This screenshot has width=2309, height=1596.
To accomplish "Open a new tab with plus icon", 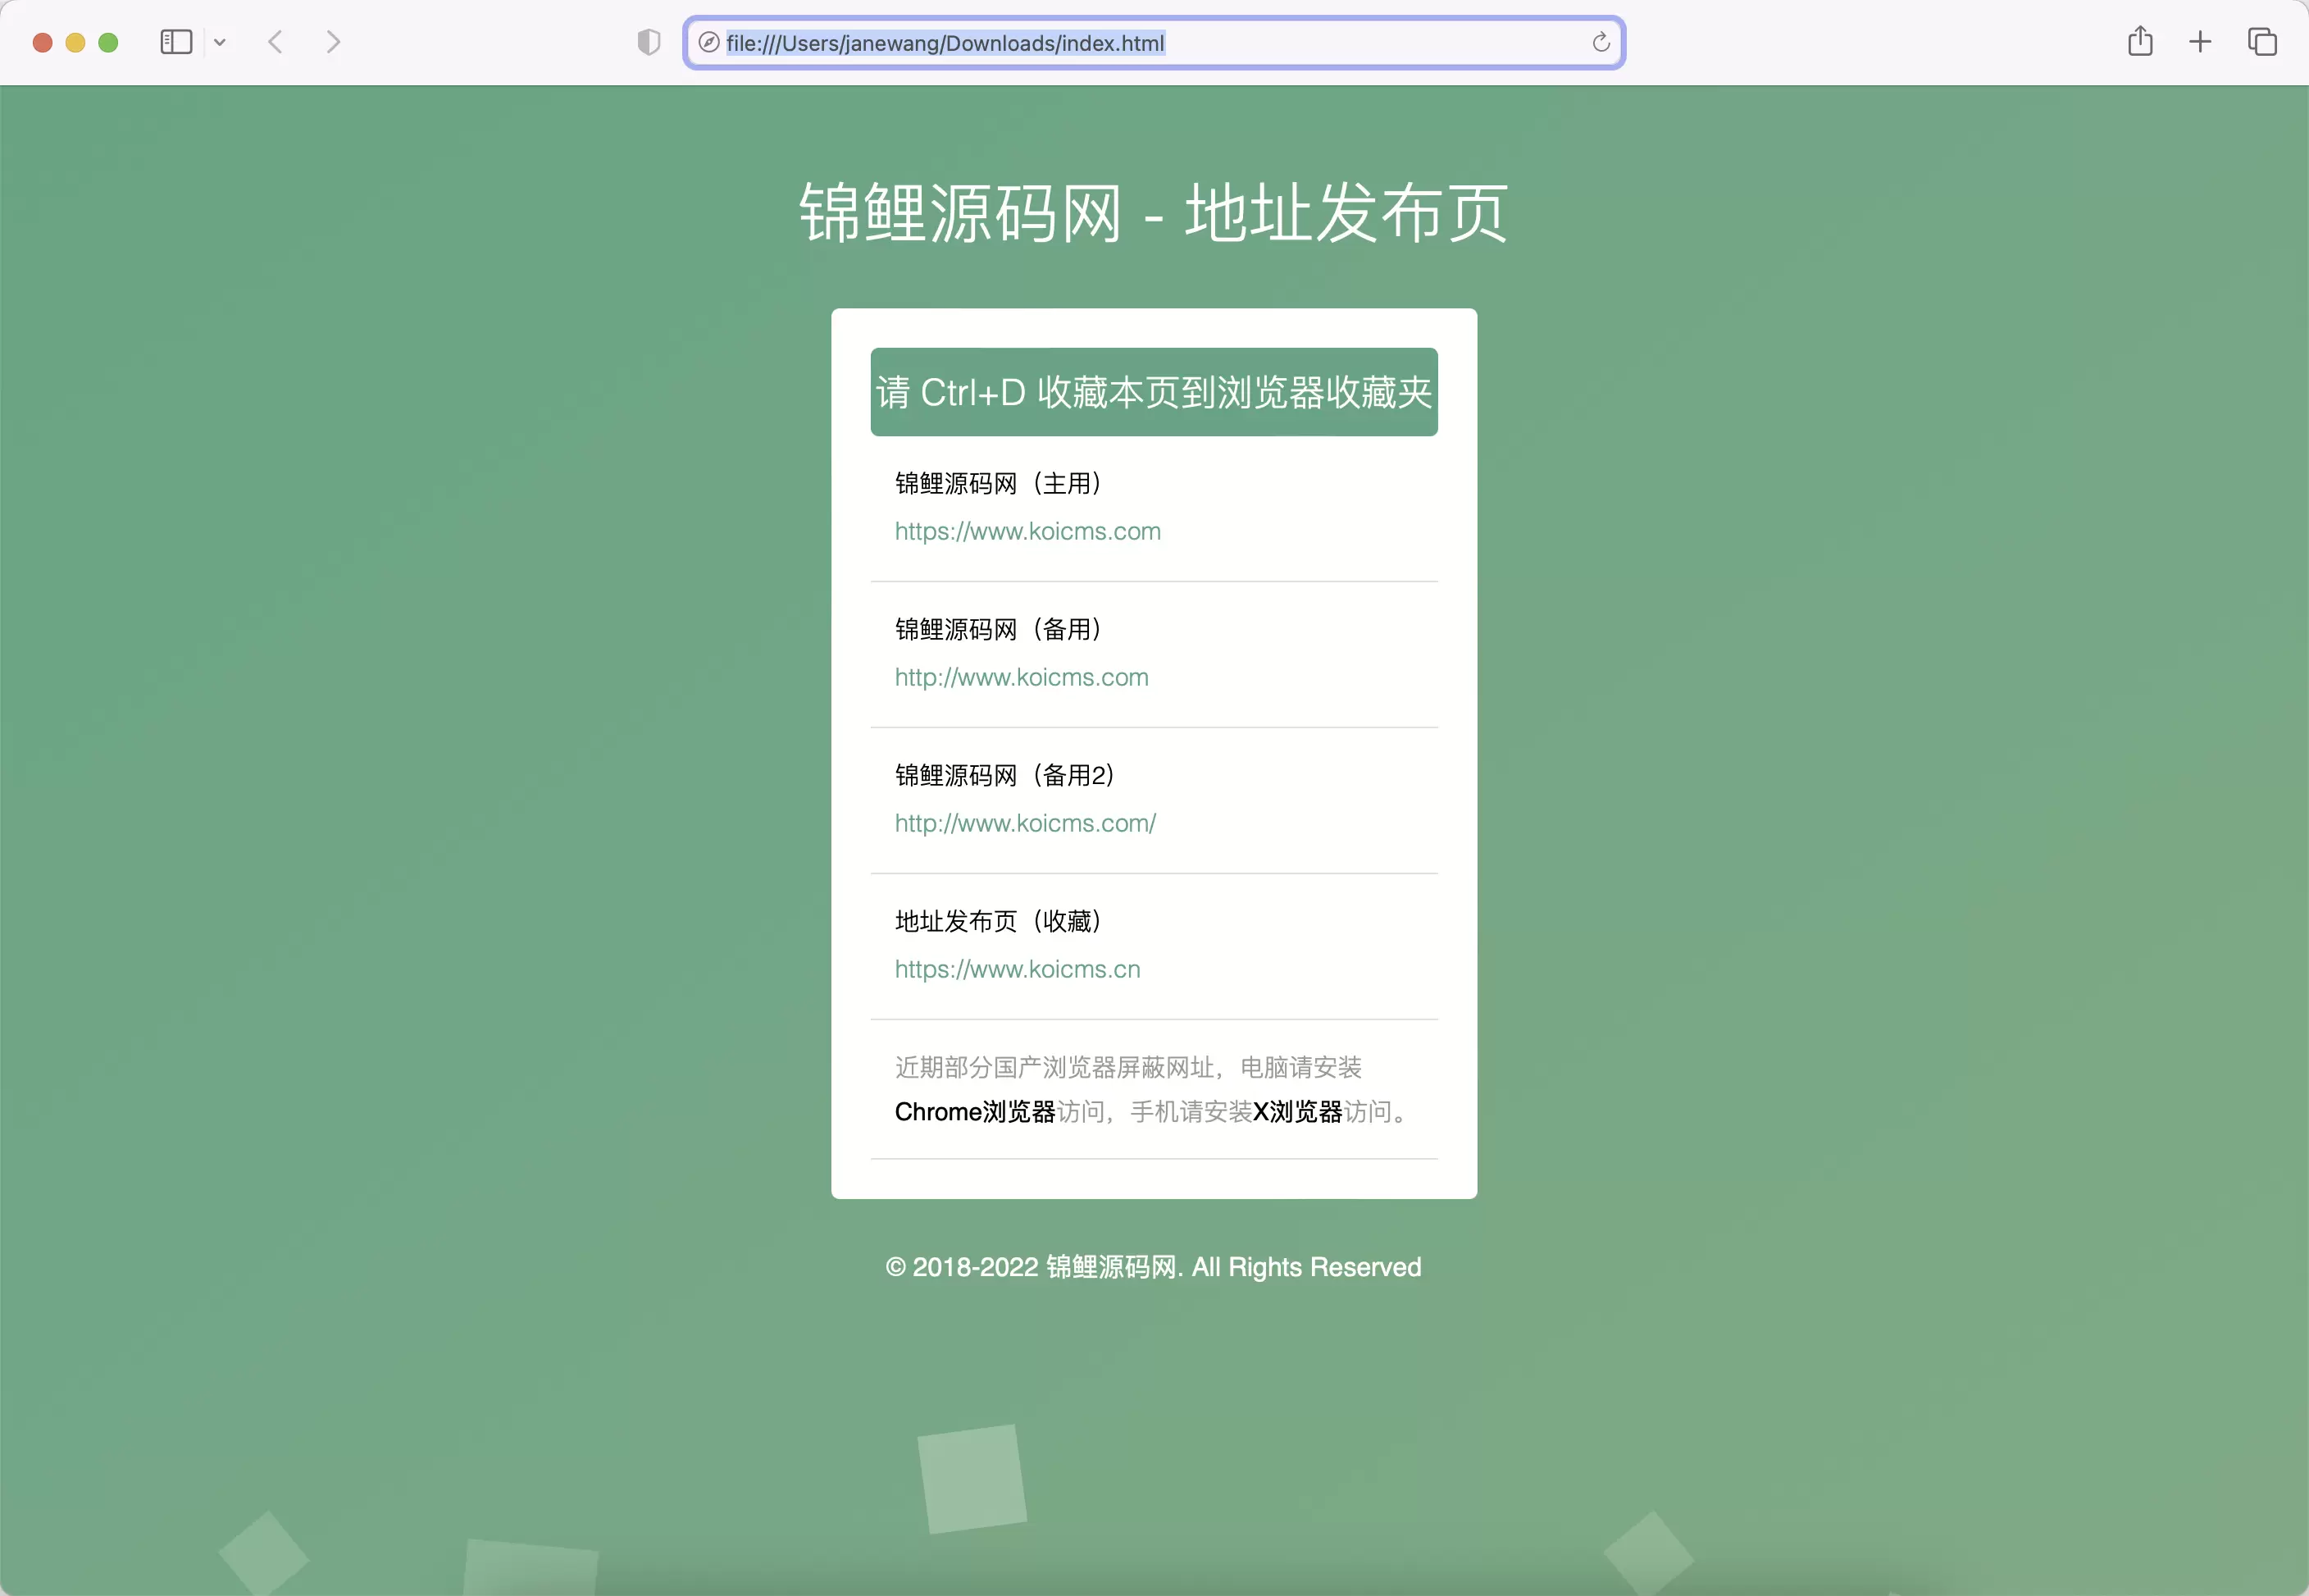I will pyautogui.click(x=2200, y=42).
